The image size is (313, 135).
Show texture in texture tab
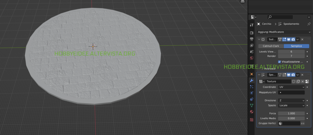307,81
